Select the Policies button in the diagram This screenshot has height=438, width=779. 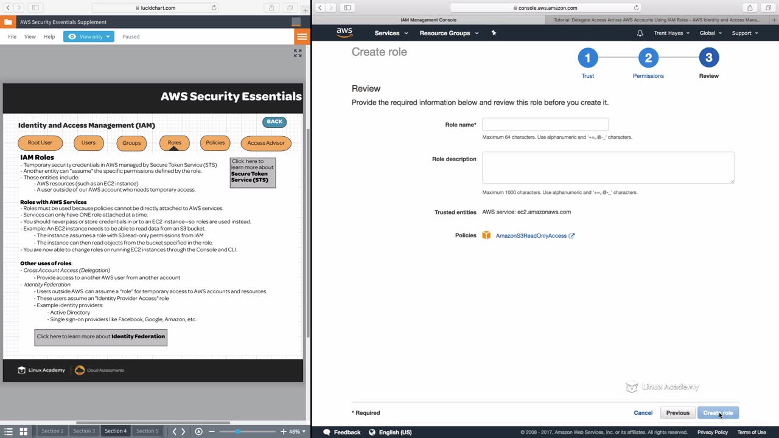pyautogui.click(x=215, y=143)
